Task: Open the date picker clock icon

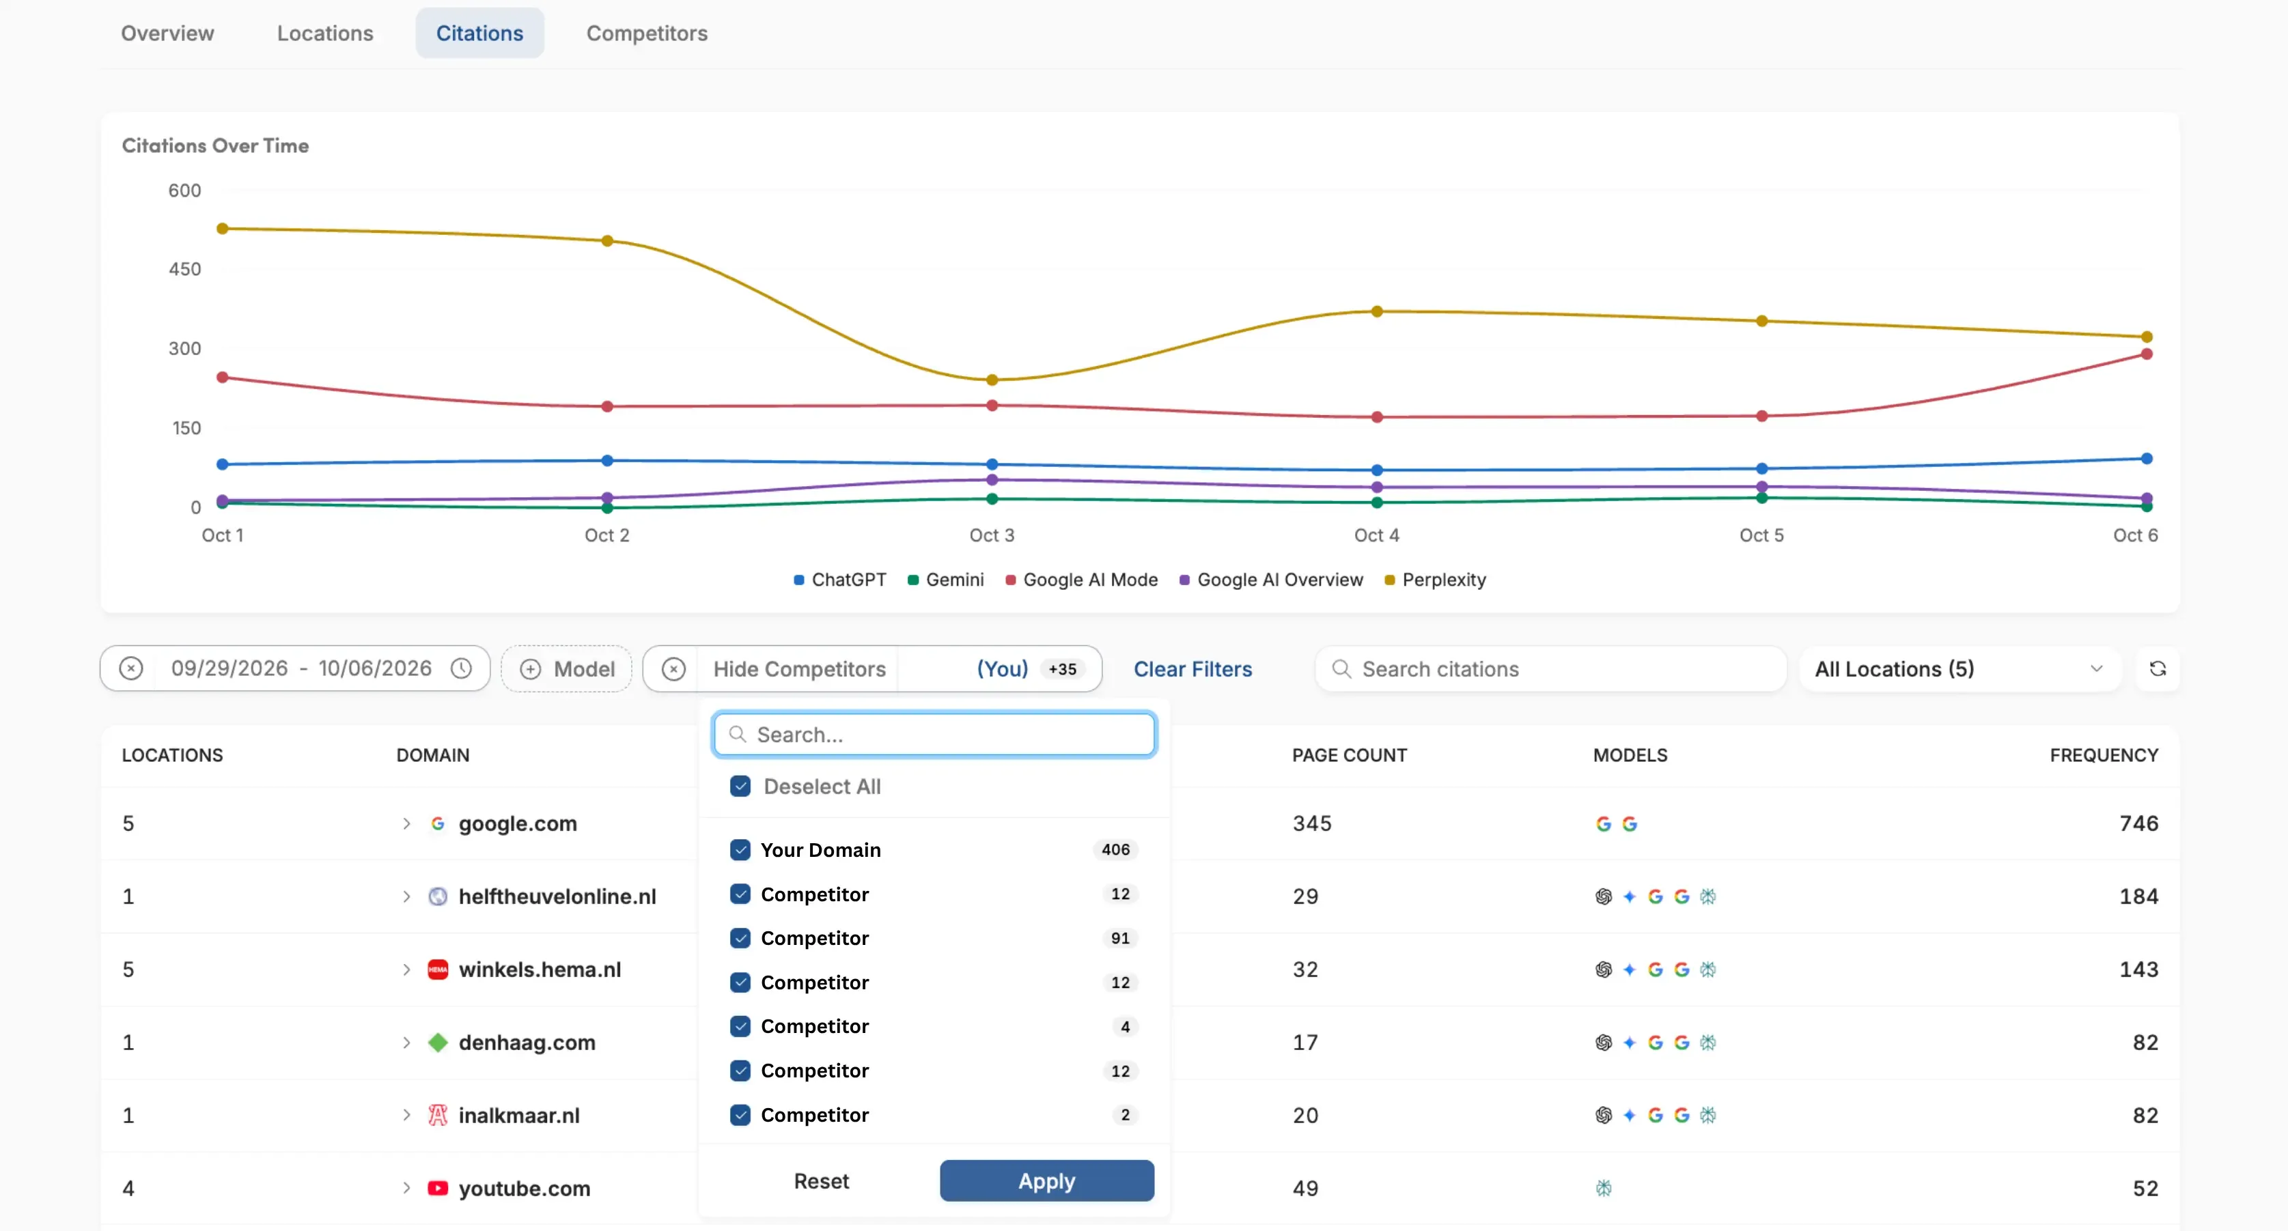Action: click(461, 669)
